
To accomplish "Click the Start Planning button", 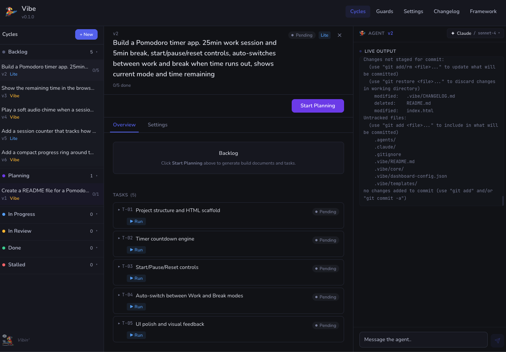I will [x=318, y=106].
